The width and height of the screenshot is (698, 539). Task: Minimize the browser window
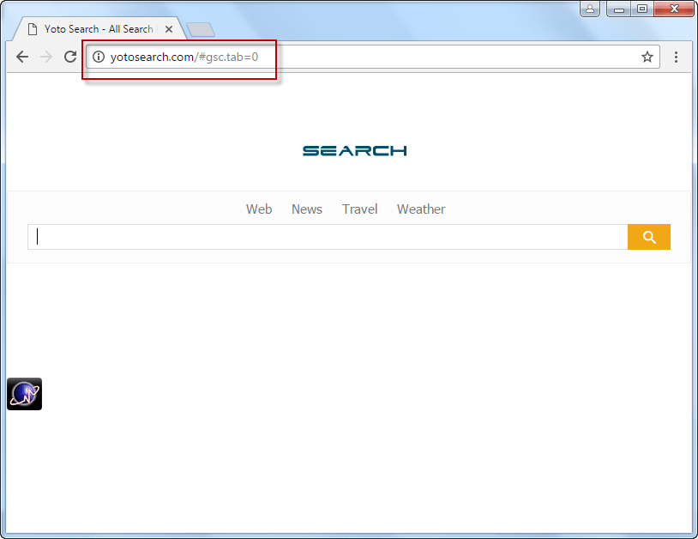[619, 9]
